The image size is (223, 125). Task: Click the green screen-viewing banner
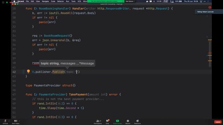(x=106, y=1)
